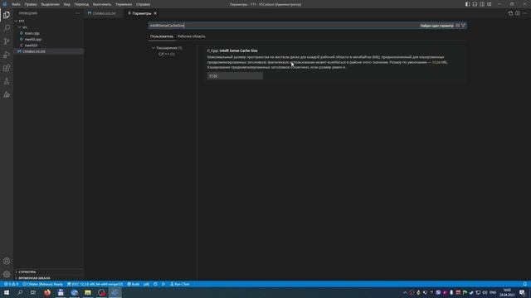
Task: Open the Переход menu
Action: pyautogui.click(x=81, y=4)
